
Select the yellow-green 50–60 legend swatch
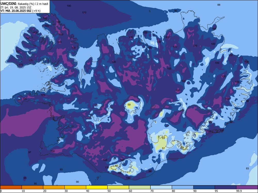coord(118,187)
